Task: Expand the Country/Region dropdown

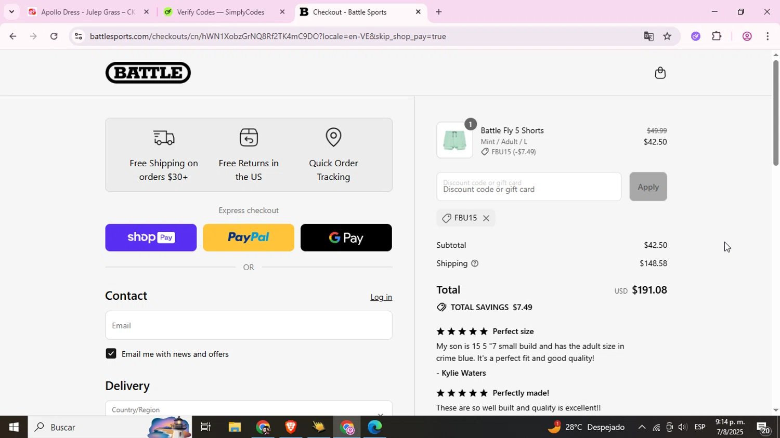Action: tap(249, 408)
